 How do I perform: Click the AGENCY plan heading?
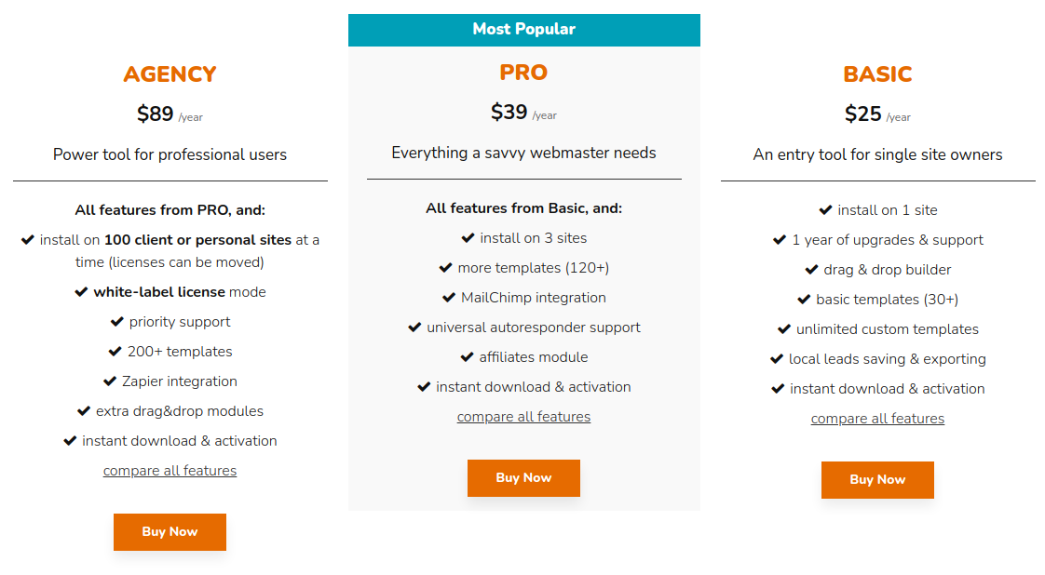point(170,74)
